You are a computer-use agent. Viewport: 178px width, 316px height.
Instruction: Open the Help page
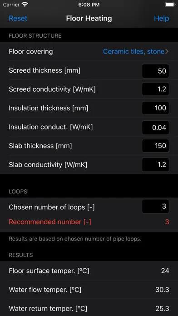tap(162, 18)
